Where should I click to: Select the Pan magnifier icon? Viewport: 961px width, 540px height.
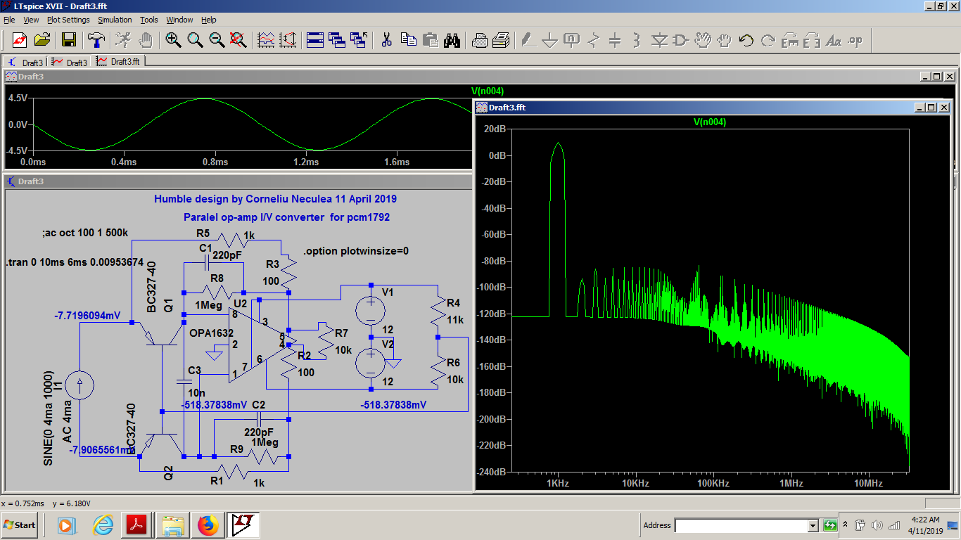[x=195, y=40]
